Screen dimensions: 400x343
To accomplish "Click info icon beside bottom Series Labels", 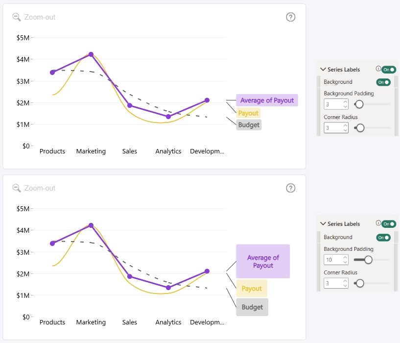I will point(378,223).
